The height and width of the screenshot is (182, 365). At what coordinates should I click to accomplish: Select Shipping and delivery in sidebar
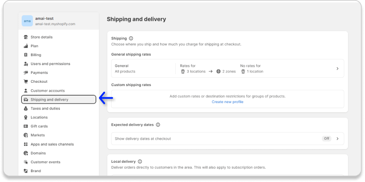(59, 100)
